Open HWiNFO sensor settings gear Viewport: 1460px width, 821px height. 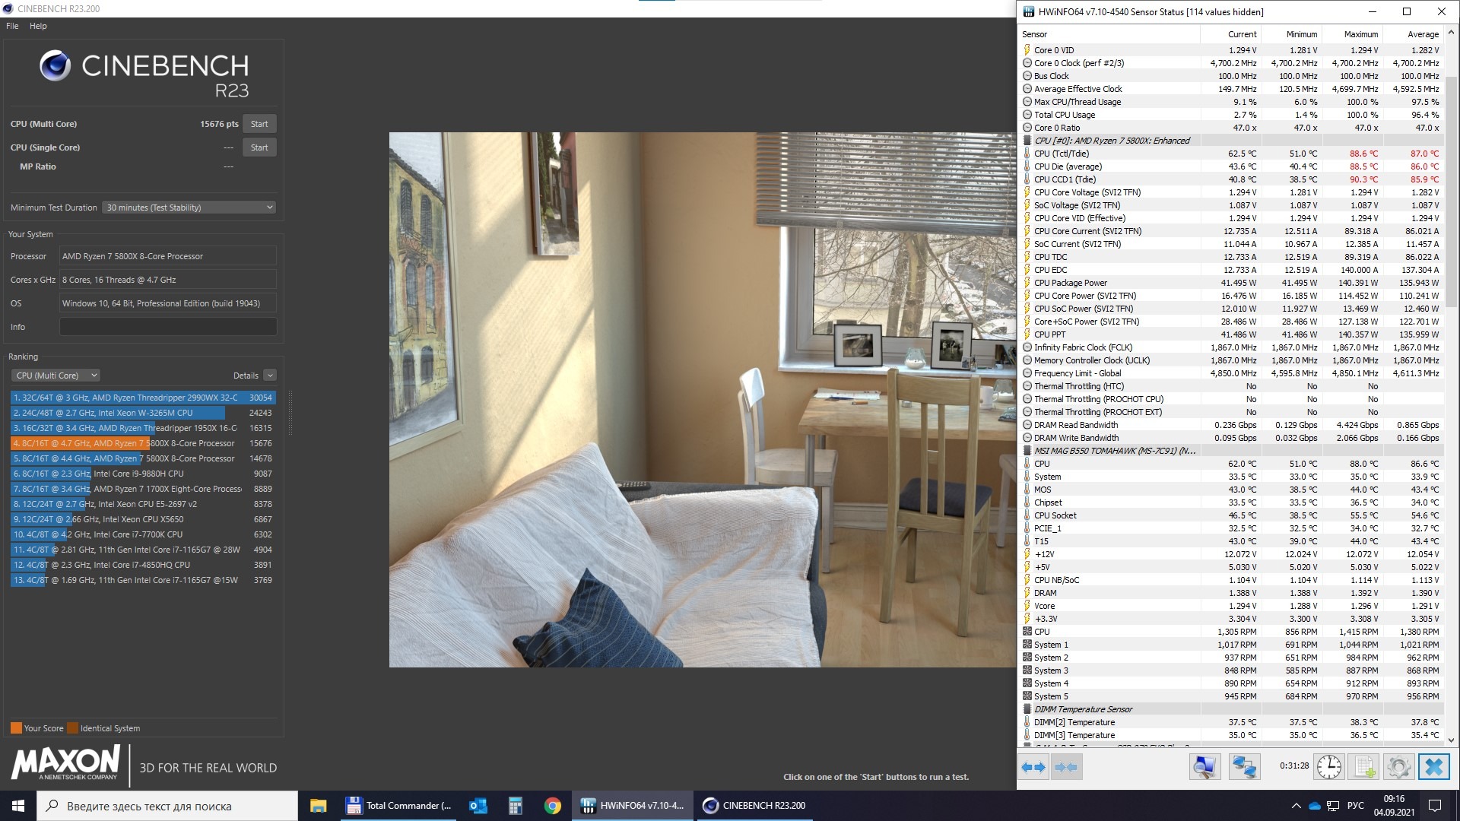click(x=1398, y=767)
